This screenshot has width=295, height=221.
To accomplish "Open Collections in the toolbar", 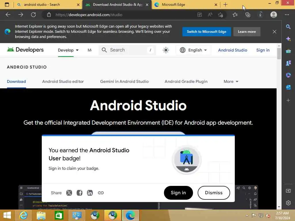I will pyautogui.click(x=248, y=15).
